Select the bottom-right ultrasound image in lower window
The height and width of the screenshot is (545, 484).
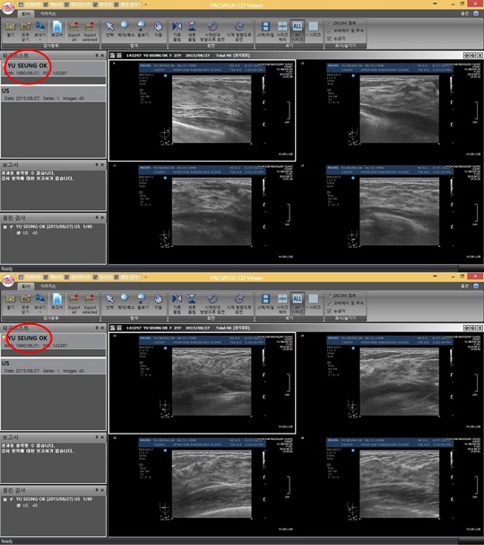pos(390,486)
